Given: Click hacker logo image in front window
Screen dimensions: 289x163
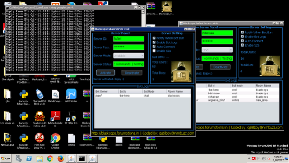Looking at the screenshot, I should [181, 71].
